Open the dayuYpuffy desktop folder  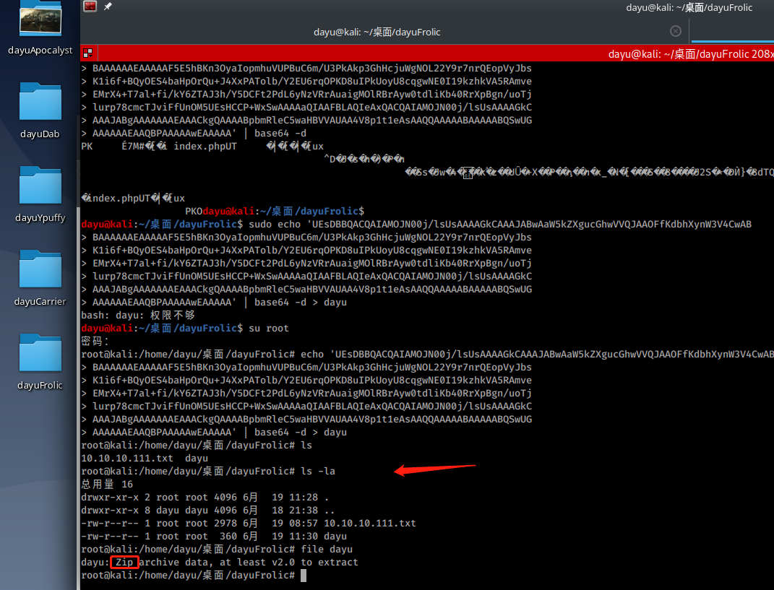pos(40,185)
